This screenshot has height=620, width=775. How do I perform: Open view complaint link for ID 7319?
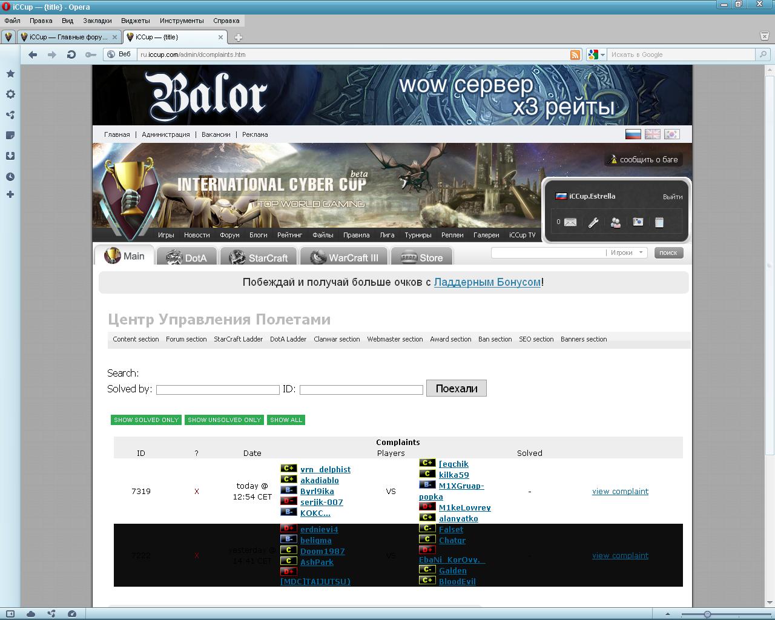(x=620, y=491)
